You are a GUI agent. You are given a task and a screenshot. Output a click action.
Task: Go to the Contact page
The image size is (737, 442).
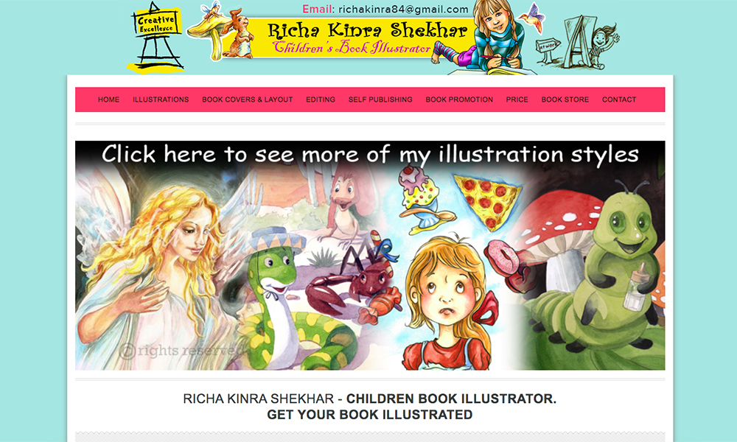click(619, 99)
